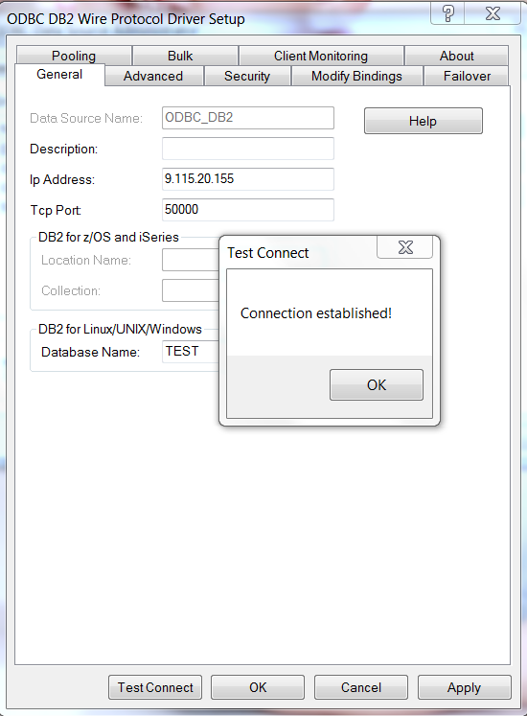Click the Collection input field

(191, 290)
